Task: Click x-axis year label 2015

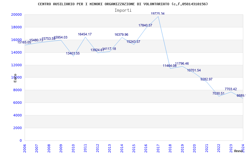Action: 134,148
